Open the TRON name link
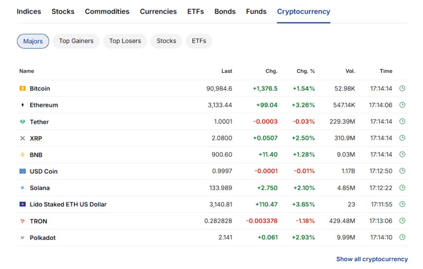 pyautogui.click(x=38, y=221)
